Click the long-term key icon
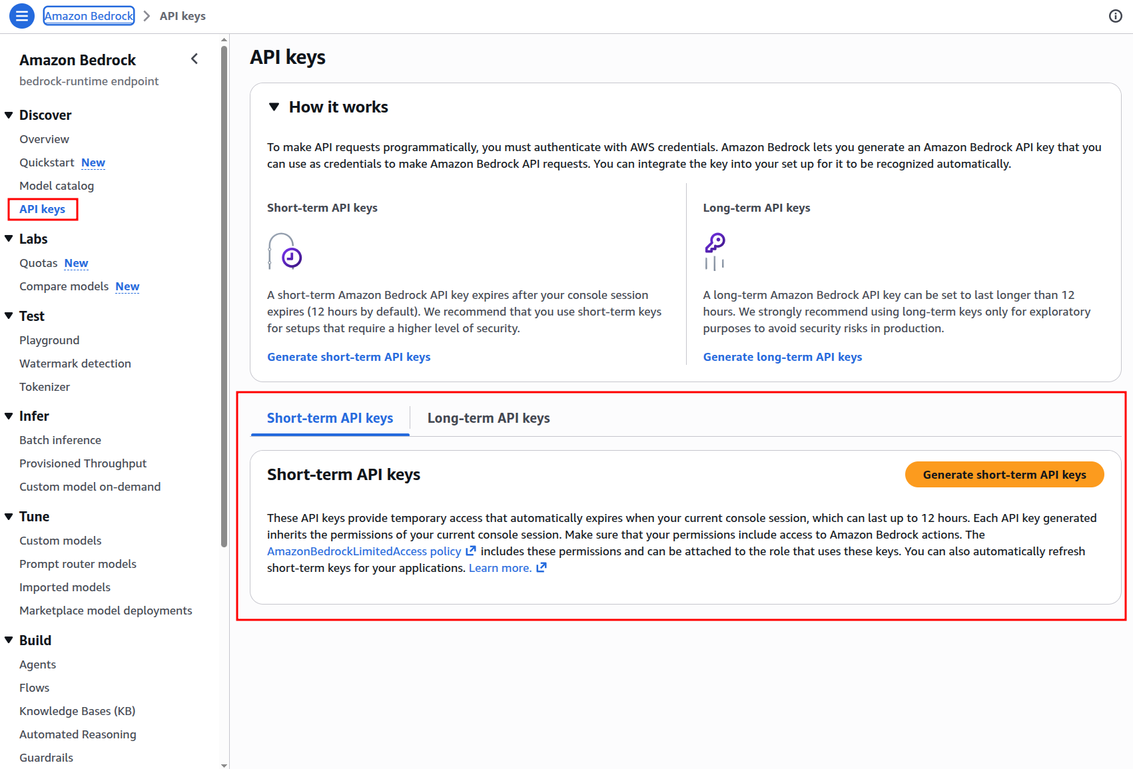This screenshot has width=1133, height=769. coord(715,251)
